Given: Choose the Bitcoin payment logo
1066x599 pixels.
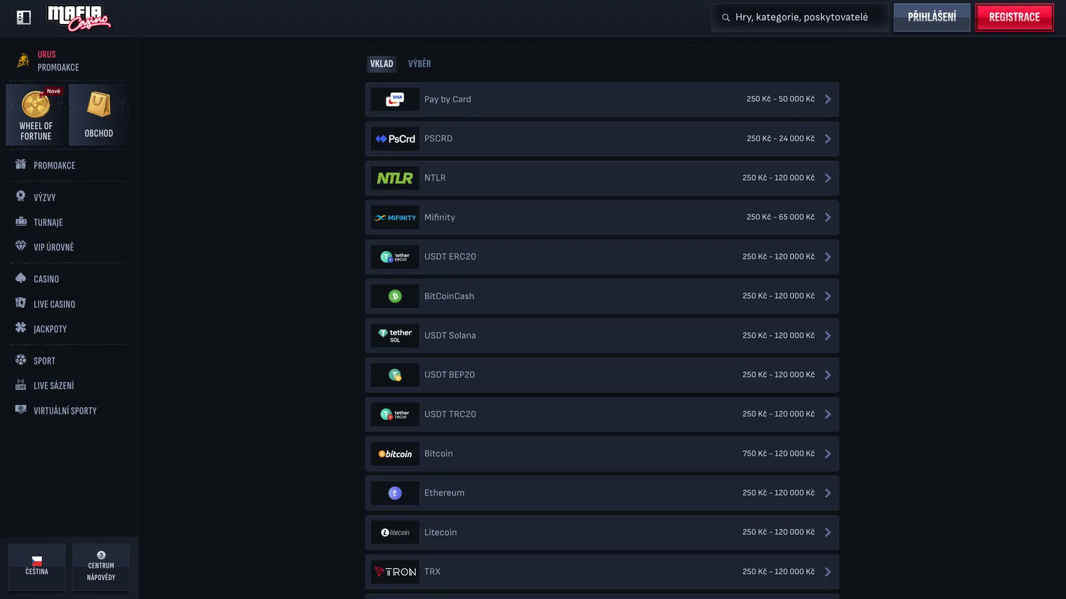Looking at the screenshot, I should (395, 454).
